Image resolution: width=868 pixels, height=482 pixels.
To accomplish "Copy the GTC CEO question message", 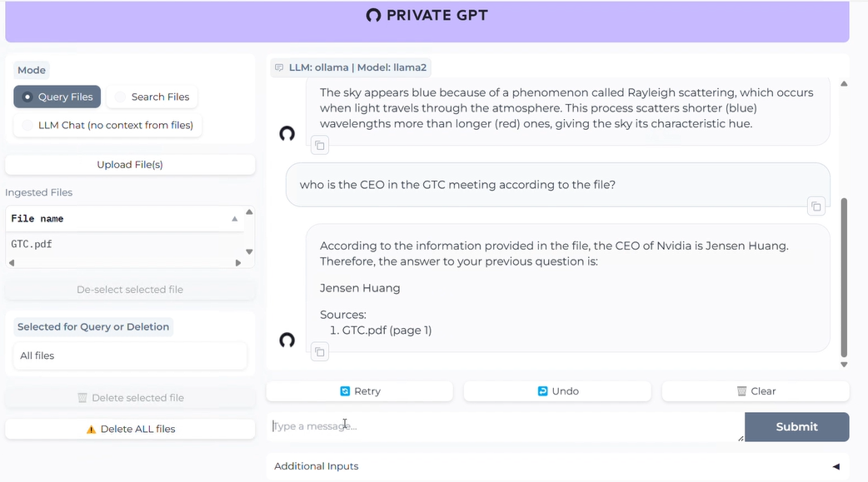I will [816, 206].
